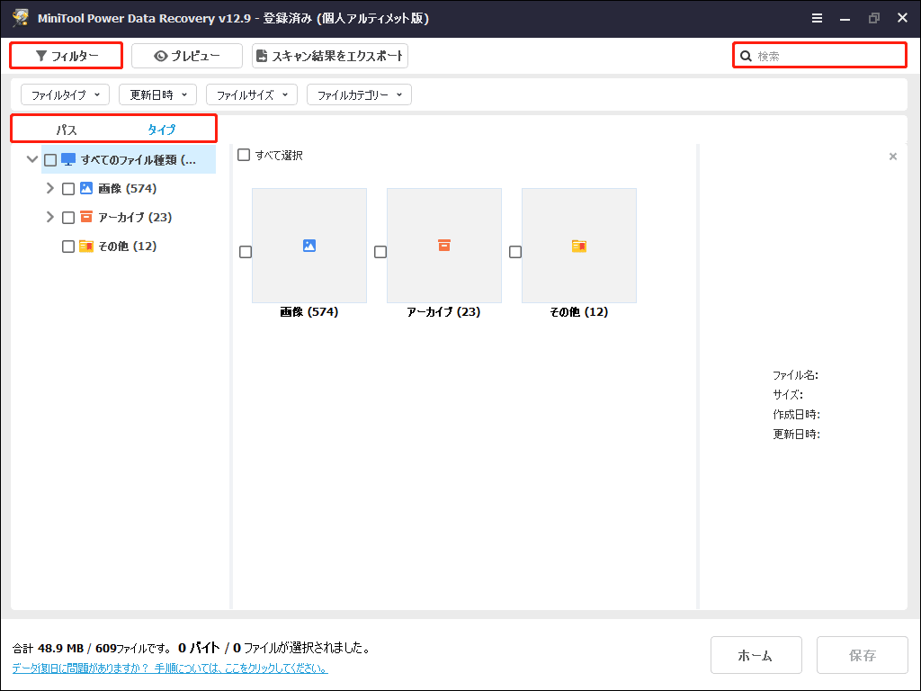The height and width of the screenshot is (691, 921).
Task: Toggle the すべて選択 checkbox
Action: [244, 155]
